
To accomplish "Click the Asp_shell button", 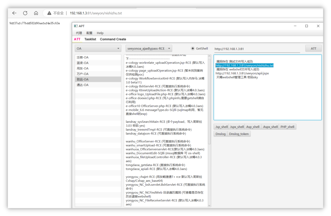I will (253, 127).
